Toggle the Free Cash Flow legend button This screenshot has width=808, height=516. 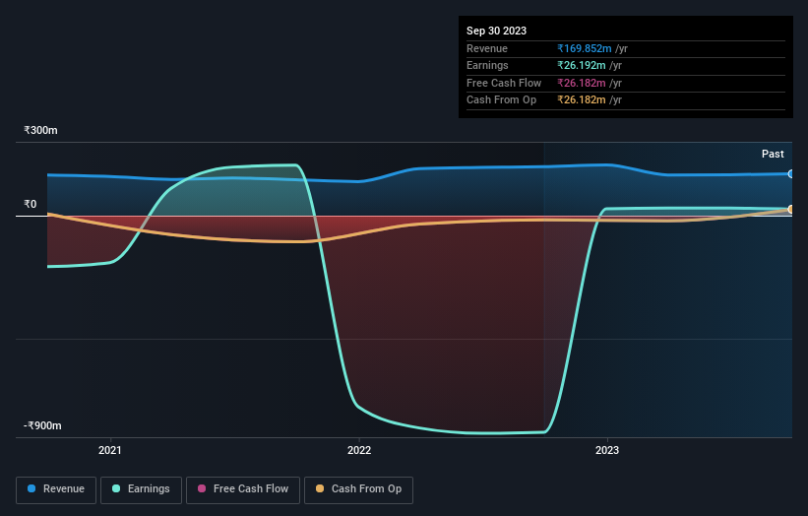pos(243,489)
